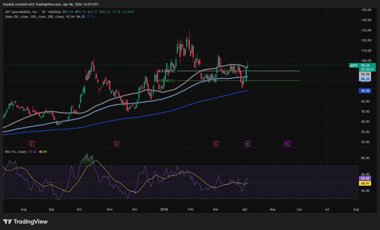Viewport: 380px width, 230px height.
Task: Click the +2.72 (+2.94%) change text
Action: [x=123, y=12]
